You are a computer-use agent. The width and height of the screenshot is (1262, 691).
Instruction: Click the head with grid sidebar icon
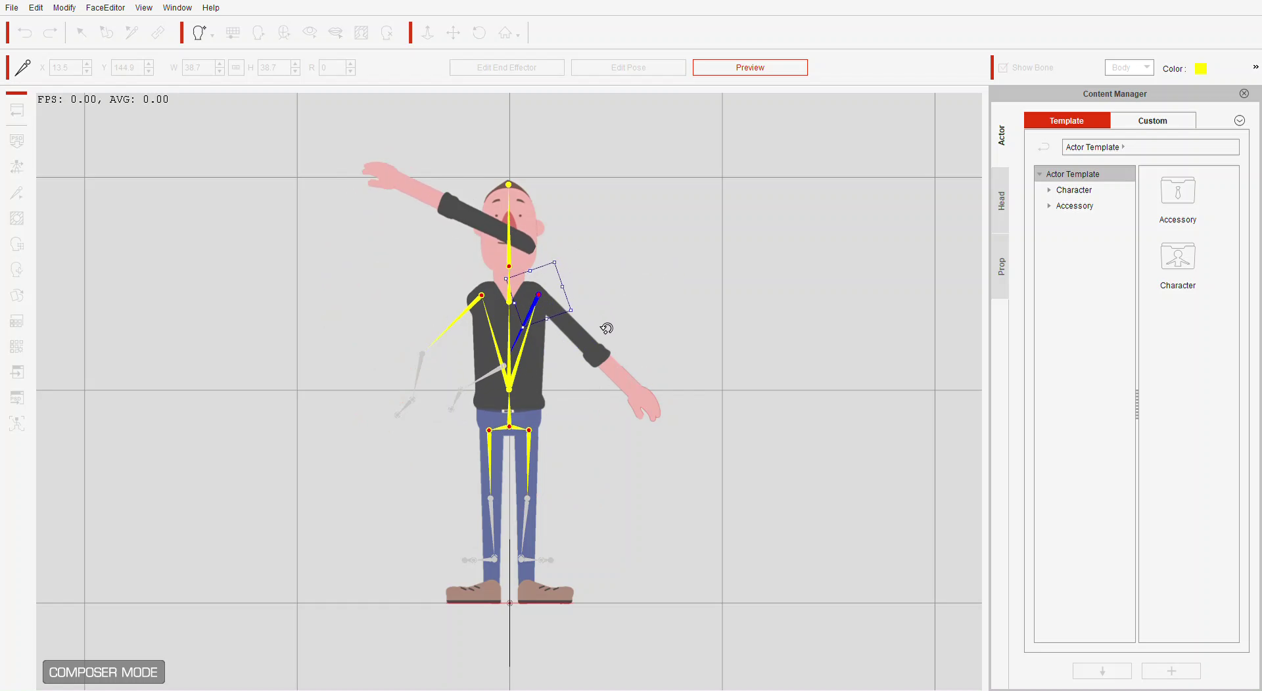[17, 244]
